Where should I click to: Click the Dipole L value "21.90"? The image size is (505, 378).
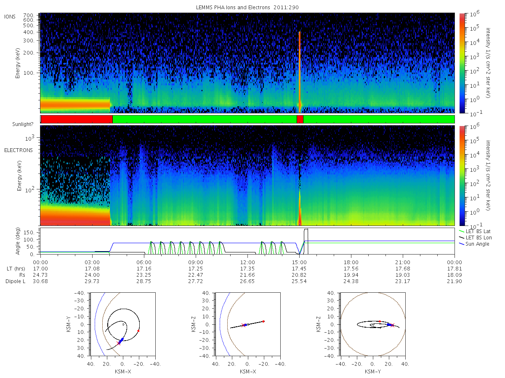[454, 281]
